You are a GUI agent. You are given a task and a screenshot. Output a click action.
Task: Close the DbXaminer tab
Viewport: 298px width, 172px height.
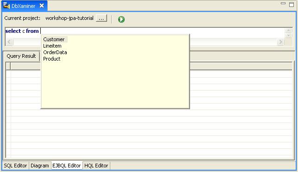(x=42, y=6)
